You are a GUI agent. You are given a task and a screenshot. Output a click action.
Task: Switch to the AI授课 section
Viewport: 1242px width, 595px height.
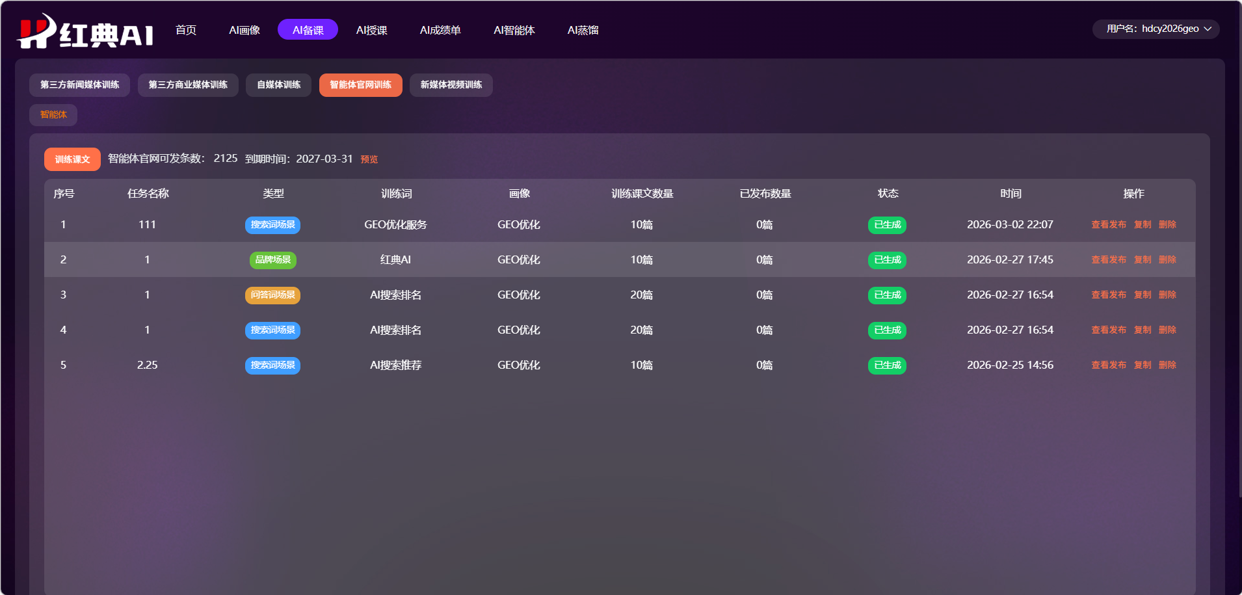pos(371,30)
